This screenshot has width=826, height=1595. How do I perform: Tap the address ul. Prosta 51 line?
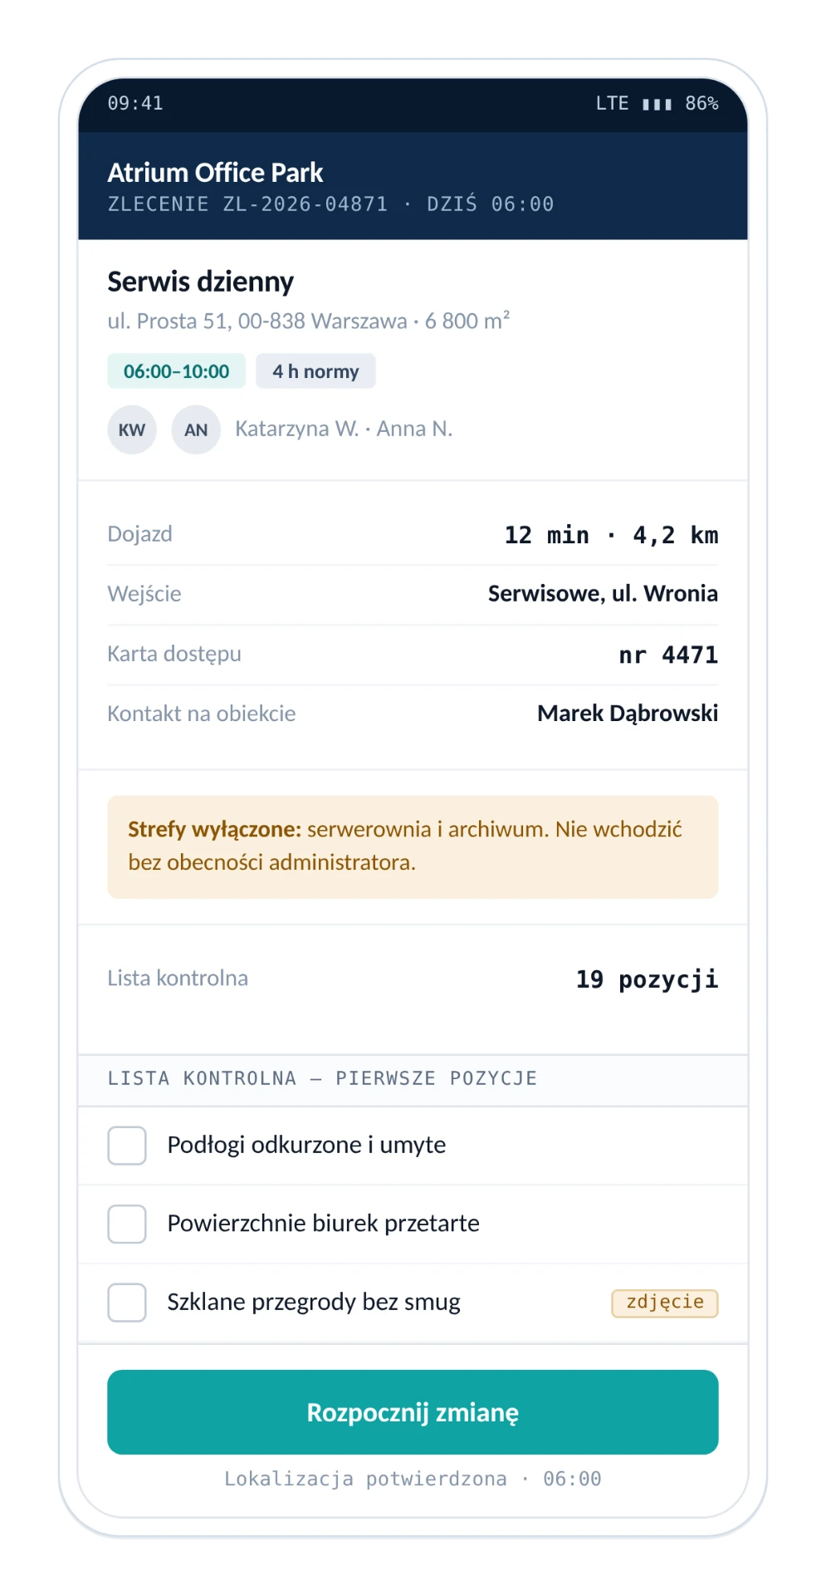(x=308, y=321)
